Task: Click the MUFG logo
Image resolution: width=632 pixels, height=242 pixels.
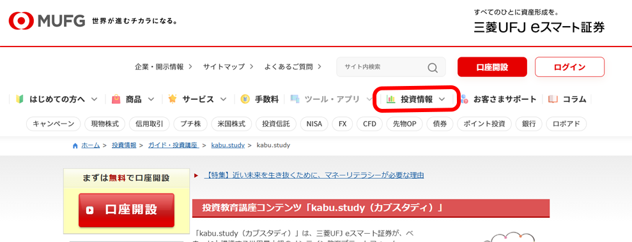Action: (47, 20)
